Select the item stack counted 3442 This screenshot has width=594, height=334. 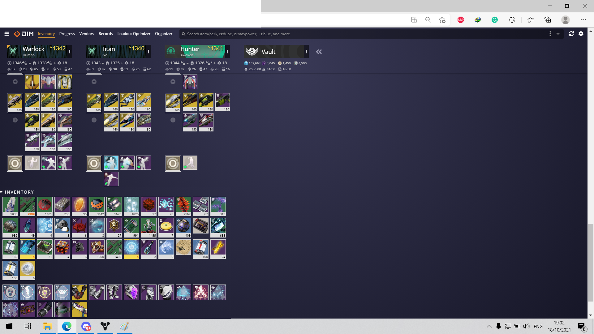pyautogui.click(x=97, y=206)
